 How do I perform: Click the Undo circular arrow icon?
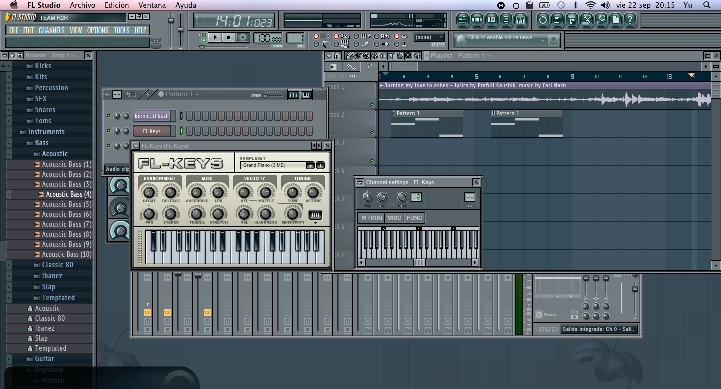pos(543,20)
